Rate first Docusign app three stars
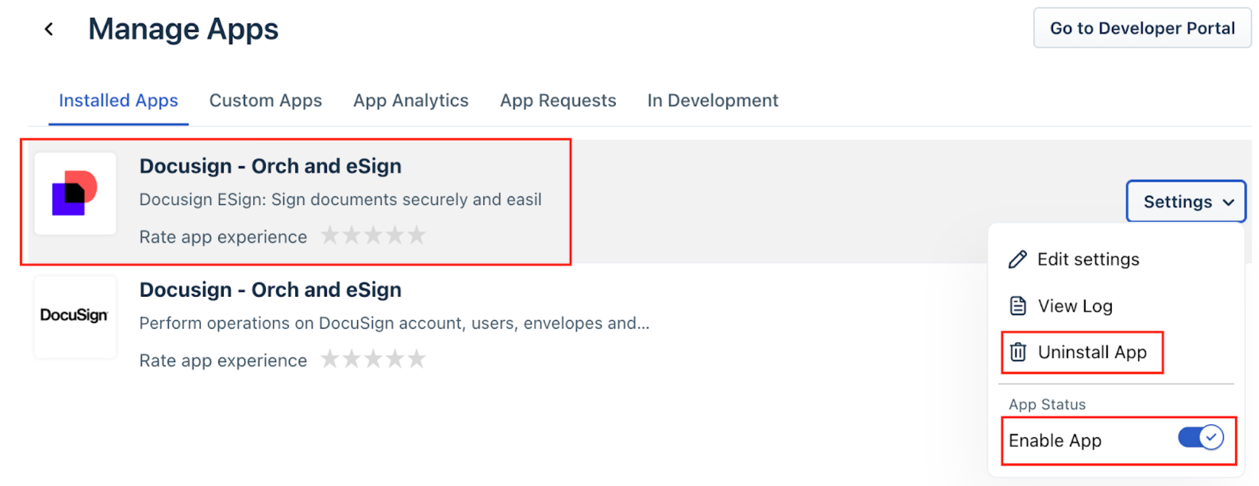 (373, 236)
